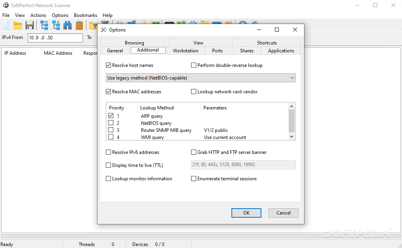The height and width of the screenshot is (248, 402).
Task: Switch to the Browsing tab
Action: tap(134, 43)
